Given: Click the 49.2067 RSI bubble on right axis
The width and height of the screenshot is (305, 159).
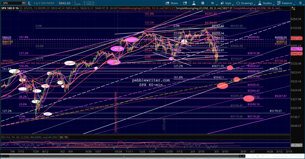Looking at the screenshot, I should (x=296, y=145).
